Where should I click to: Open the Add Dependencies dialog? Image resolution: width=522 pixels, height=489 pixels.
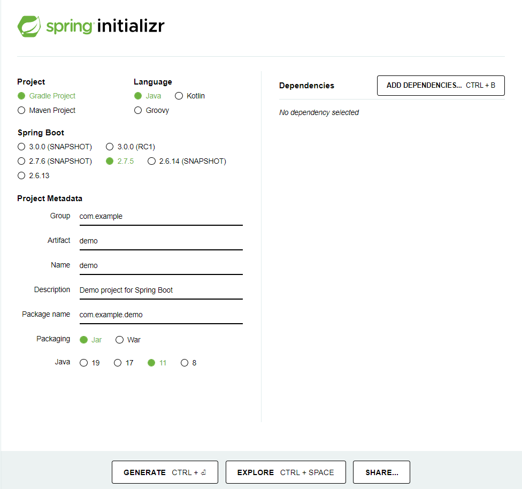pos(441,86)
